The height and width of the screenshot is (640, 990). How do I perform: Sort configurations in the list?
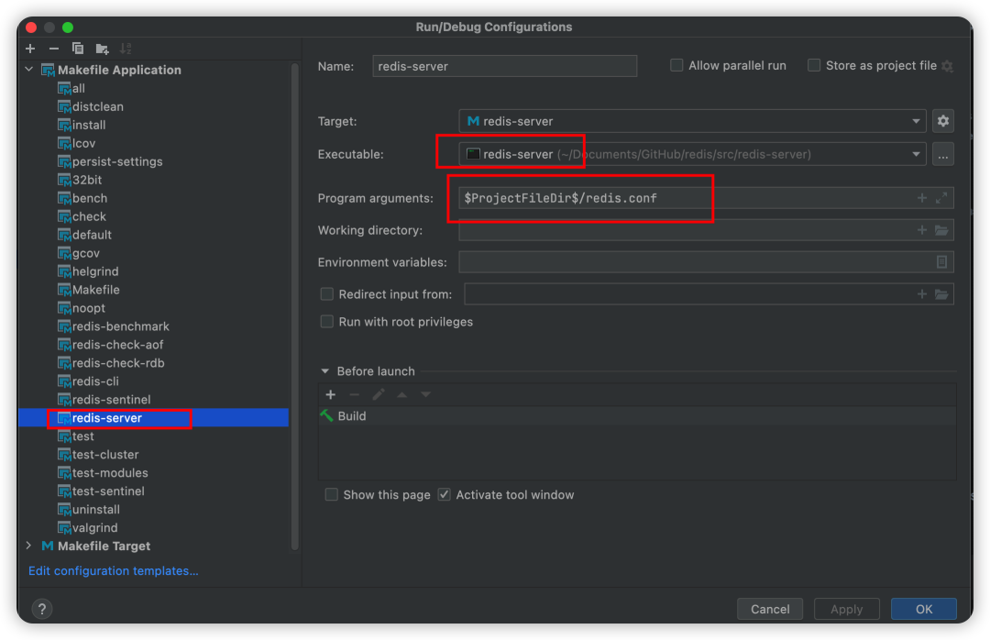126,49
